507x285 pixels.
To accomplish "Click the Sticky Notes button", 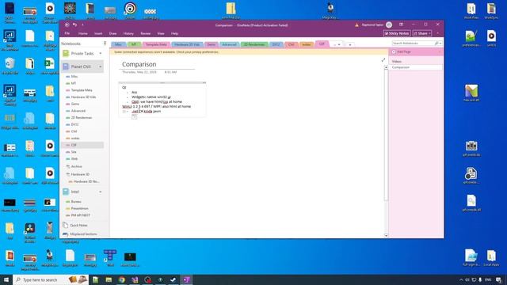I will 397,33.
